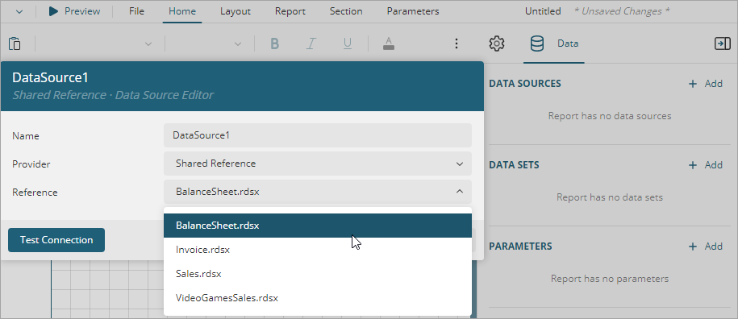This screenshot has width=738, height=319.
Task: Open the Properties gear panel
Action: click(497, 43)
